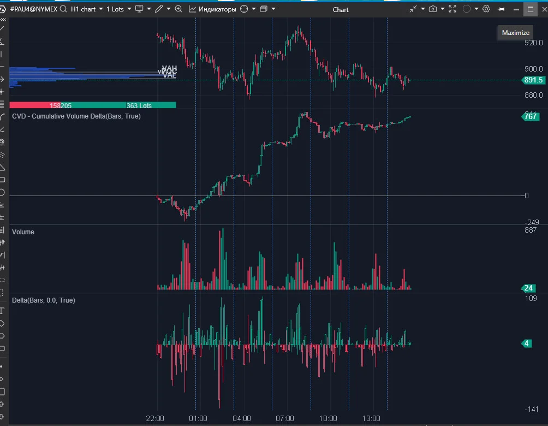
Task: Click the zoom-in magnifier icon
Action: (x=178, y=9)
